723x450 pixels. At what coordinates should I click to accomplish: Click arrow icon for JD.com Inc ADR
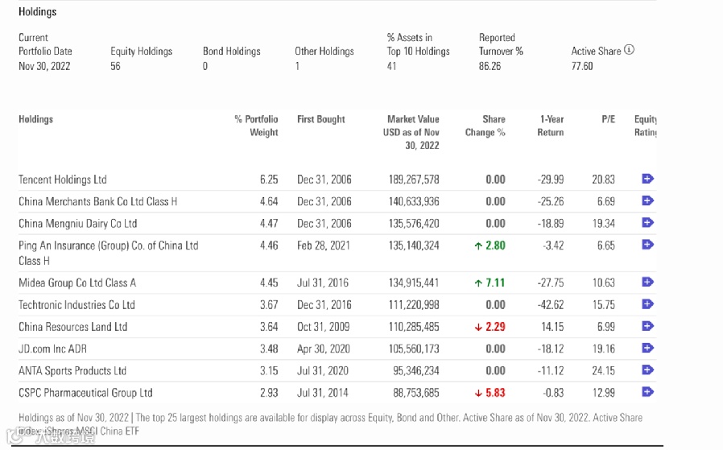[647, 349]
